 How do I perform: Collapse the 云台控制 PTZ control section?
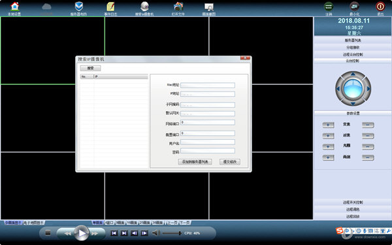353,61
